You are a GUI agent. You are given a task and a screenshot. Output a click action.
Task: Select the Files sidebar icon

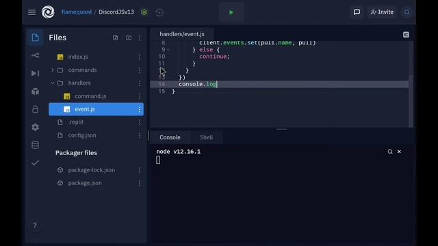pyautogui.click(x=35, y=38)
